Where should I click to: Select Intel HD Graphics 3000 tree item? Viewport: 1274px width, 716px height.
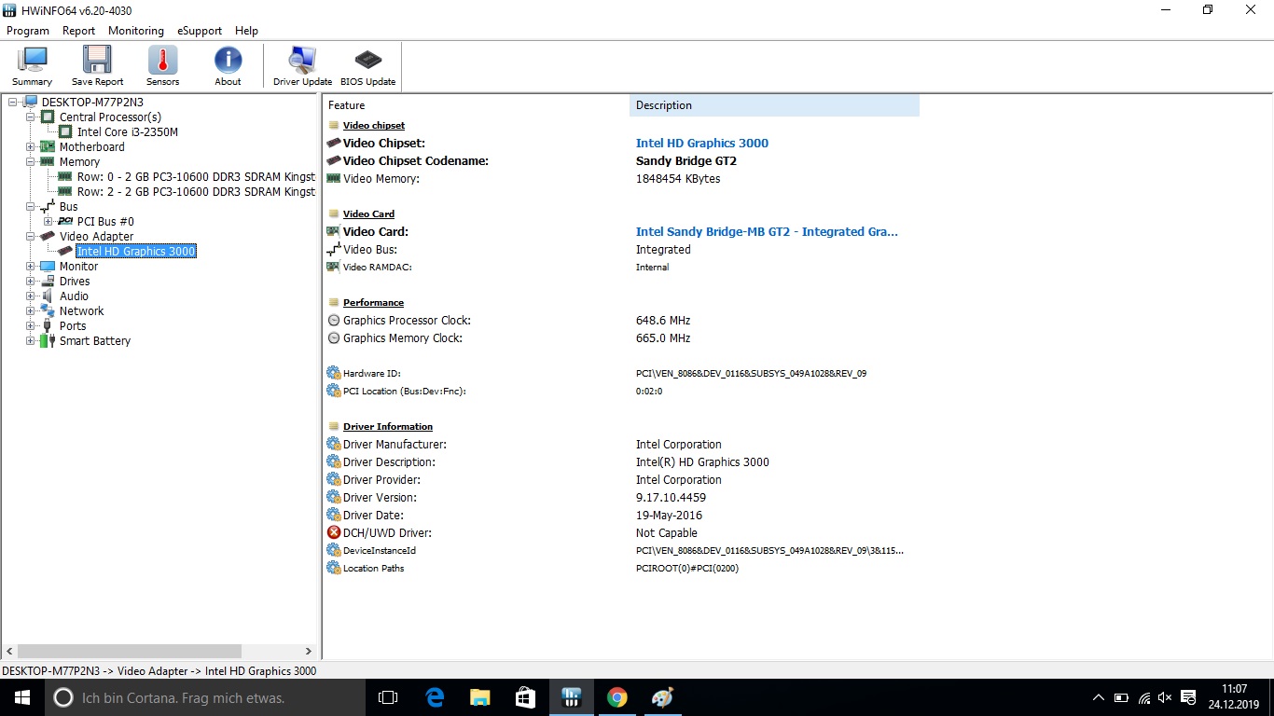pyautogui.click(x=136, y=252)
